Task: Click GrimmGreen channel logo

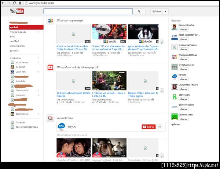Action: pyautogui.click(x=175, y=117)
